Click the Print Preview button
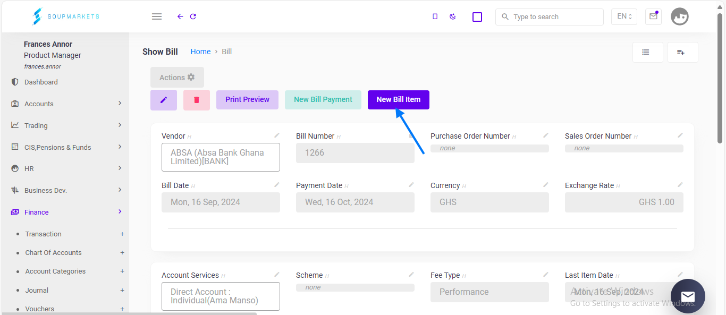Image resolution: width=726 pixels, height=315 pixels. point(247,100)
